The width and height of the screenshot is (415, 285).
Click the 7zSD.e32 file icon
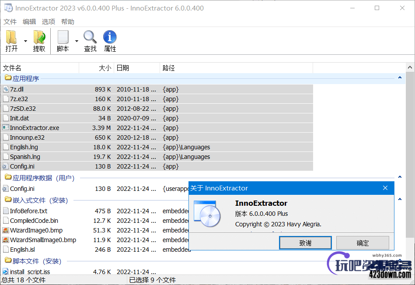tap(6, 109)
